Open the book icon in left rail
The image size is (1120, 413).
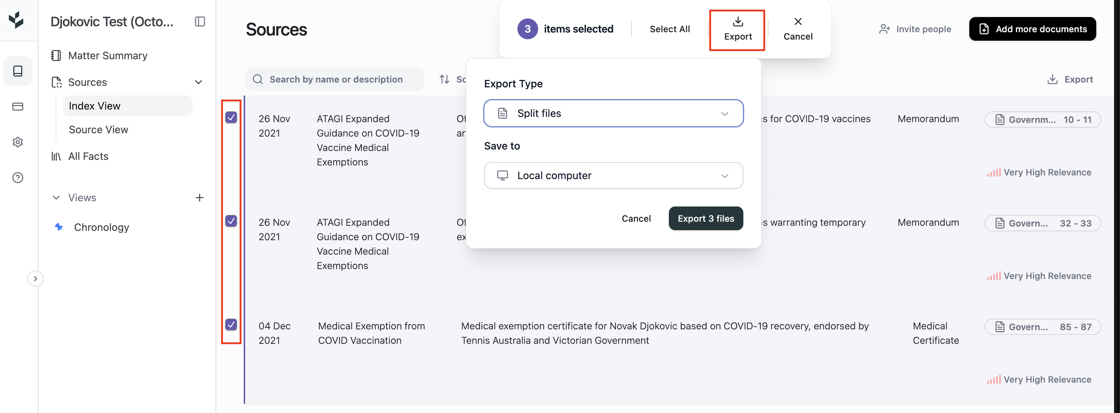click(x=18, y=71)
